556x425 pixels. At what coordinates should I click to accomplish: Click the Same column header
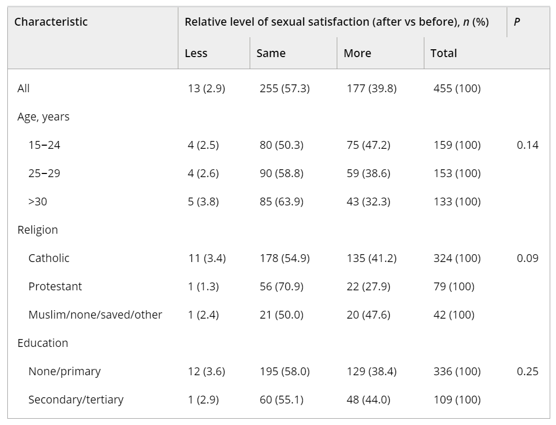(271, 53)
